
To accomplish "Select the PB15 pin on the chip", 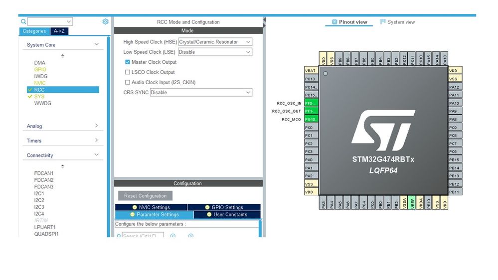I will click(455, 159).
